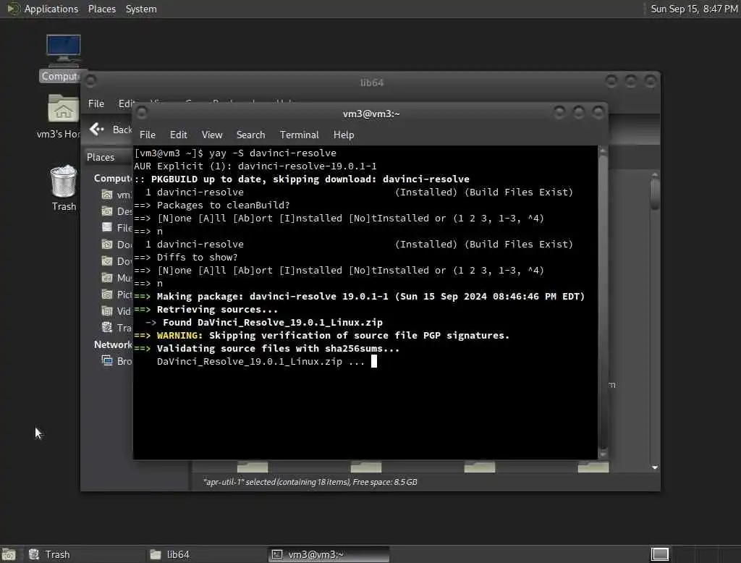
Task: Click the clock showing Sun Sep 15
Action: (694, 9)
